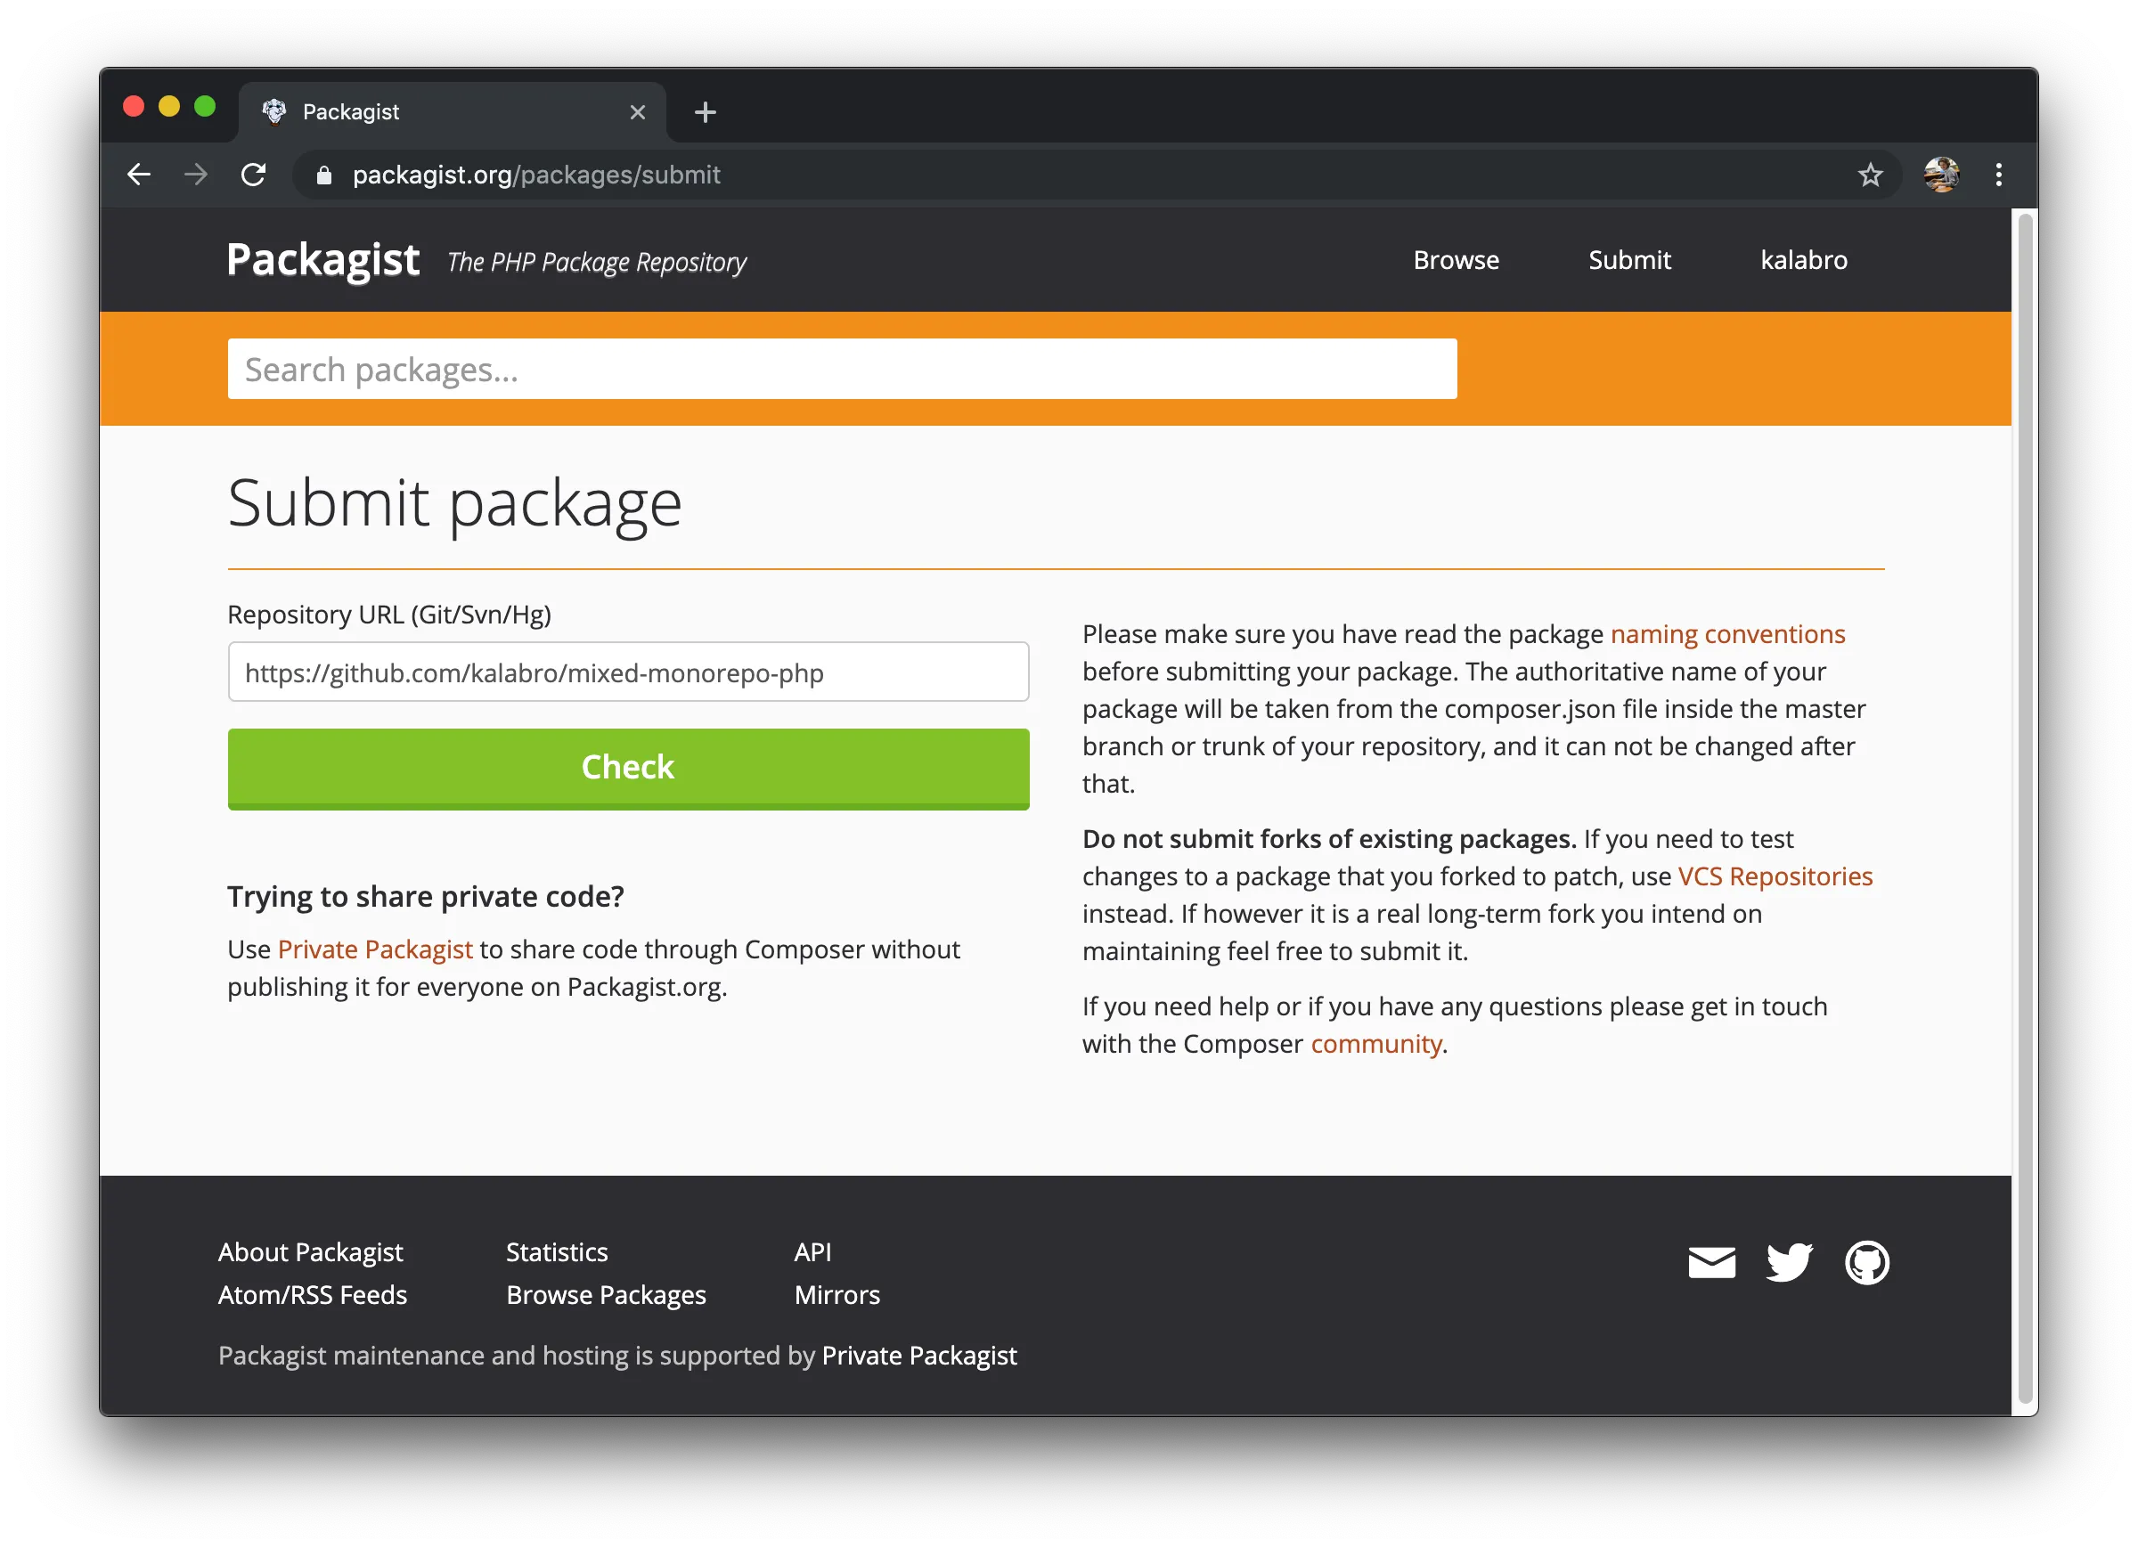Select the Repository URL input field
This screenshot has height=1548, width=2138.
[x=628, y=672]
